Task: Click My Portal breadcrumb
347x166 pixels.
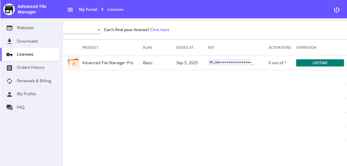Action: (x=88, y=9)
